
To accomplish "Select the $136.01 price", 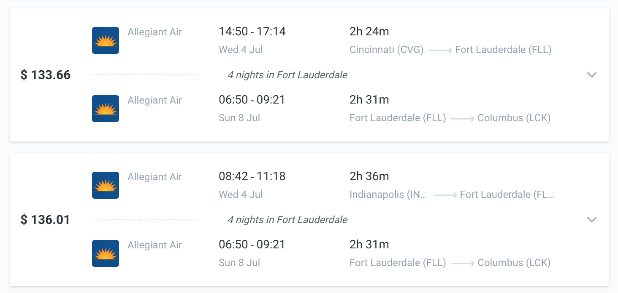I will pyautogui.click(x=46, y=220).
